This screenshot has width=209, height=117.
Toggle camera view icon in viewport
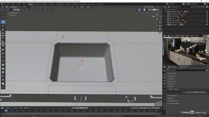click(160, 29)
